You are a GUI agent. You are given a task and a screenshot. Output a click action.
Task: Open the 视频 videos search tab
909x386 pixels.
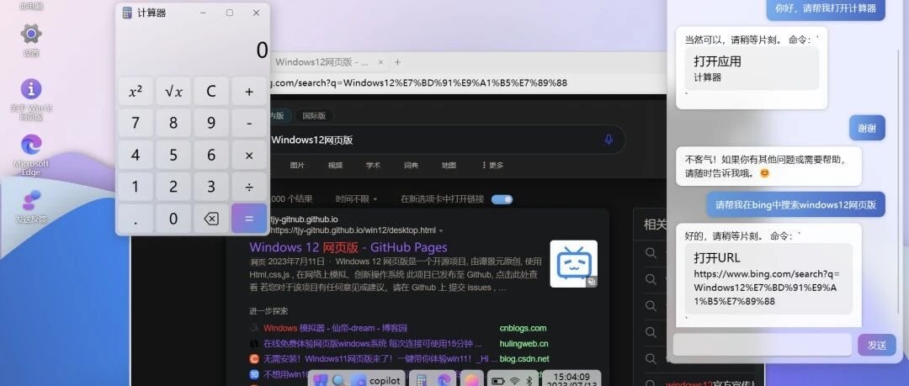coord(335,165)
